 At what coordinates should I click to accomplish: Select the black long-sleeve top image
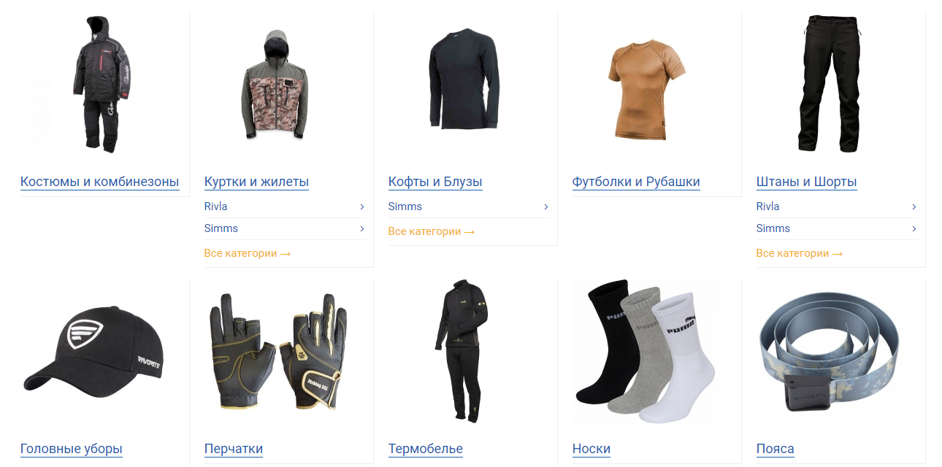[x=464, y=79]
